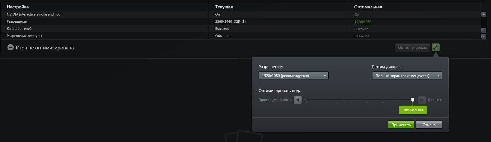The image size is (491, 142).
Task: Click the settings list scroll-up arrow
Action: (x=484, y=14)
